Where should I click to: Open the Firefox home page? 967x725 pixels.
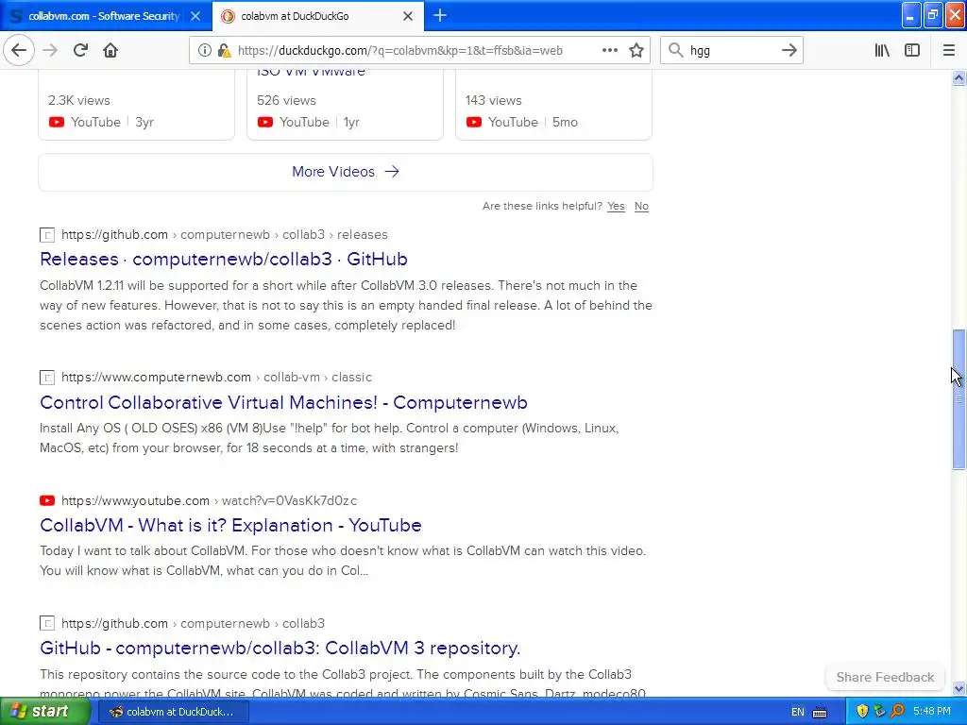click(x=110, y=50)
